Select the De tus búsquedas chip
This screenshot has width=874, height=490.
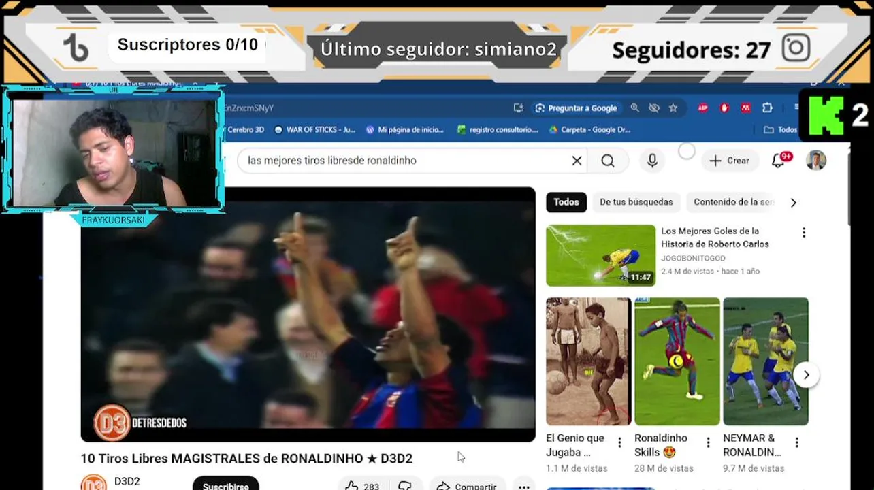pyautogui.click(x=636, y=202)
